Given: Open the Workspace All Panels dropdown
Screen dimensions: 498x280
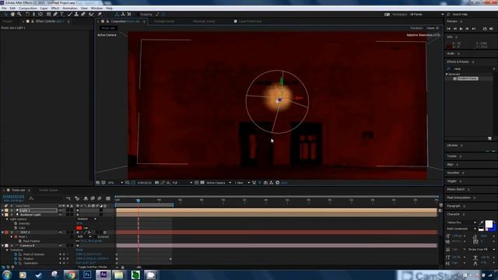Looking at the screenshot, I should pos(426,14).
